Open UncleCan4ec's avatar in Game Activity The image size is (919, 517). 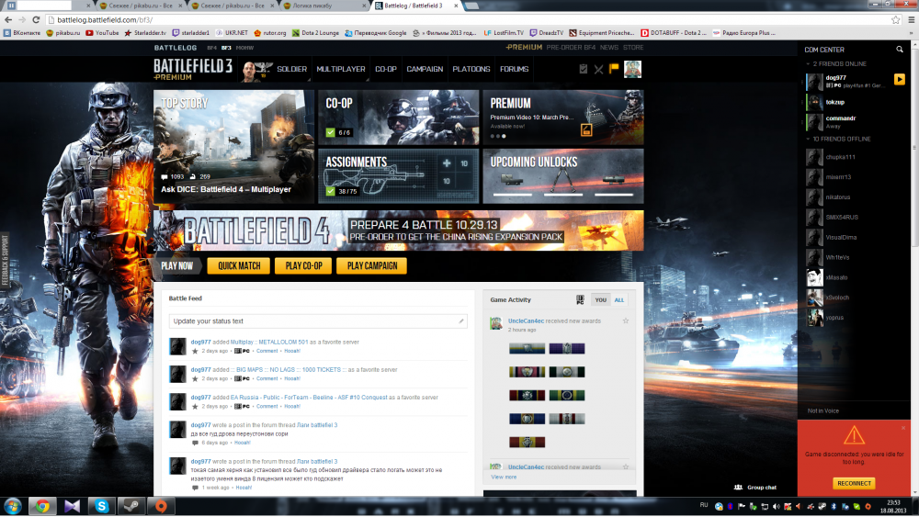point(496,323)
